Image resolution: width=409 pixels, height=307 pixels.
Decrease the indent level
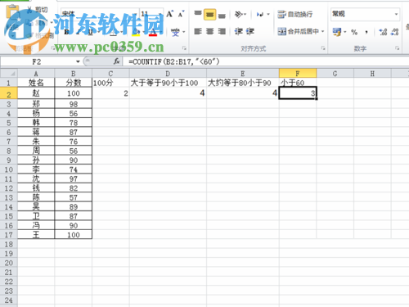click(x=239, y=31)
